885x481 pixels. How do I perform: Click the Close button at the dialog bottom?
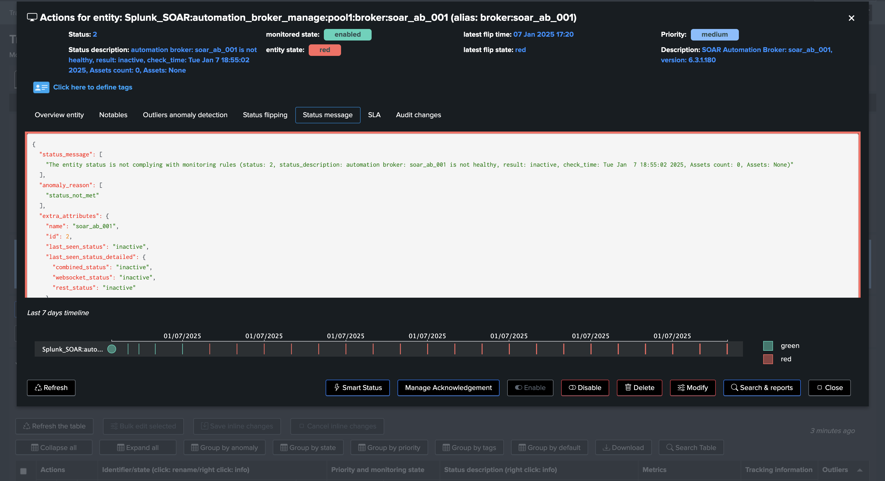(x=829, y=388)
